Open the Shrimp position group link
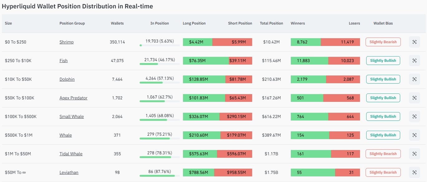Image resolution: width=427 pixels, height=182 pixels. pyautogui.click(x=66, y=42)
